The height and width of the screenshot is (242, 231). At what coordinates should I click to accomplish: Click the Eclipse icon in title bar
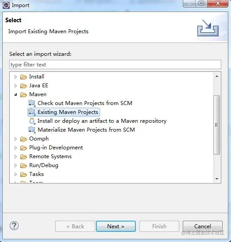tap(6, 5)
